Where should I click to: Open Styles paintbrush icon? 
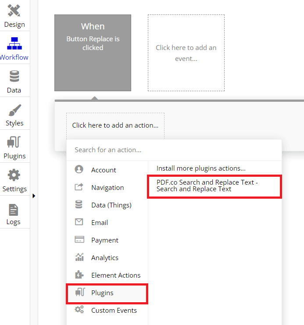14,110
